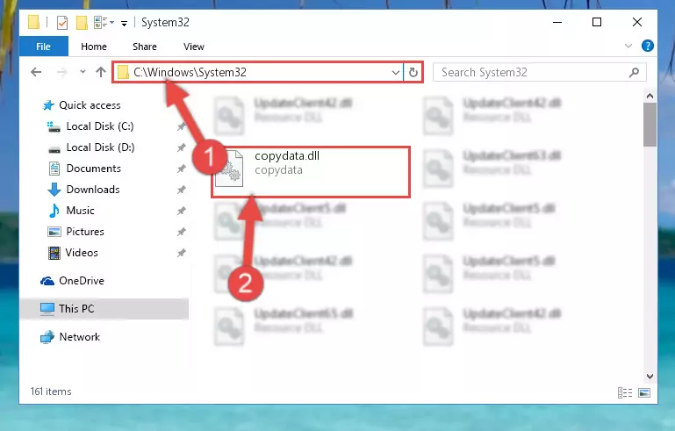Expand the ribbon with the chevron
Screen dimensions: 675x431
click(628, 46)
